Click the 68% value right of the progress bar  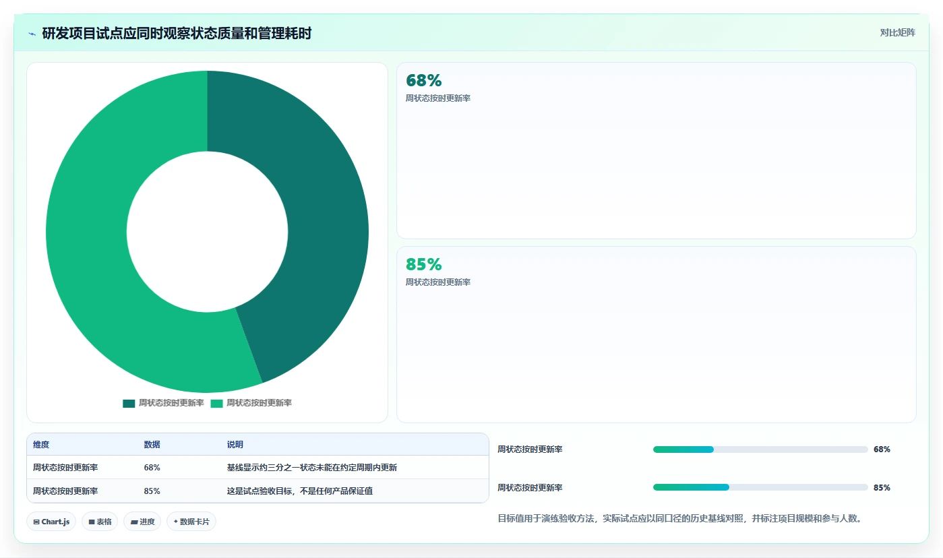tap(882, 449)
